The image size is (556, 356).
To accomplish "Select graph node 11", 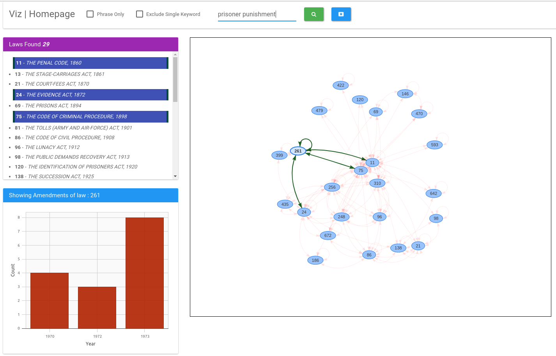I will (x=372, y=163).
